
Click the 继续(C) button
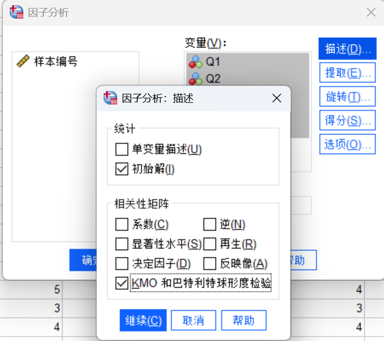point(143,320)
